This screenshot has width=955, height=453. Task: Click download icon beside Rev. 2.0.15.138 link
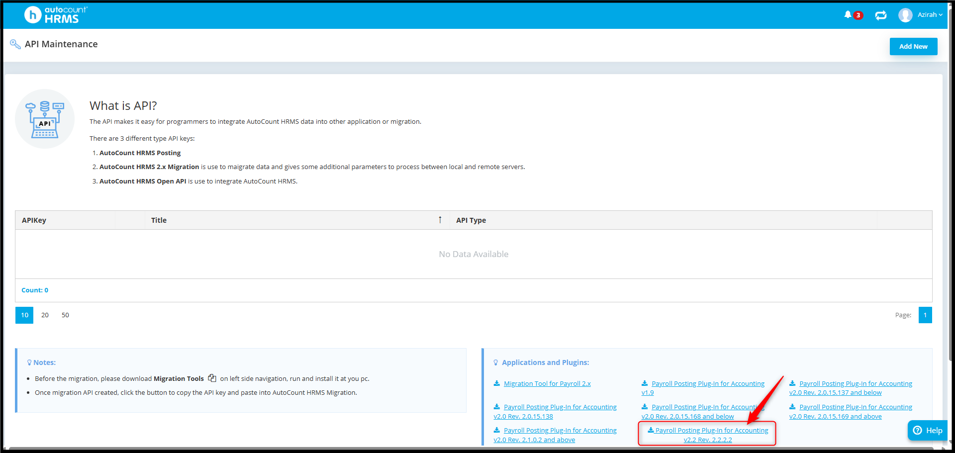(496, 407)
